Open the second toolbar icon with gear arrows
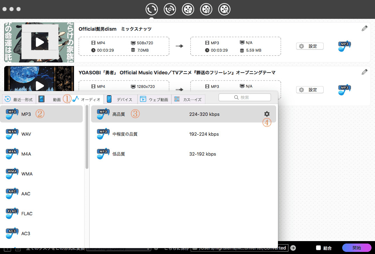 [x=170, y=9]
